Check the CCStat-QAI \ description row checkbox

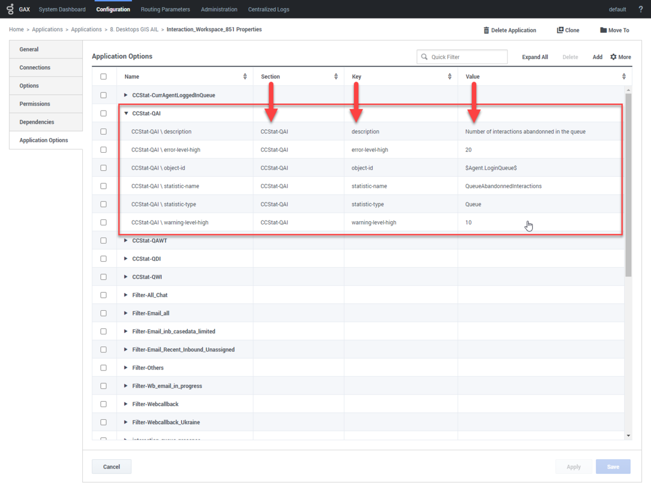point(104,132)
